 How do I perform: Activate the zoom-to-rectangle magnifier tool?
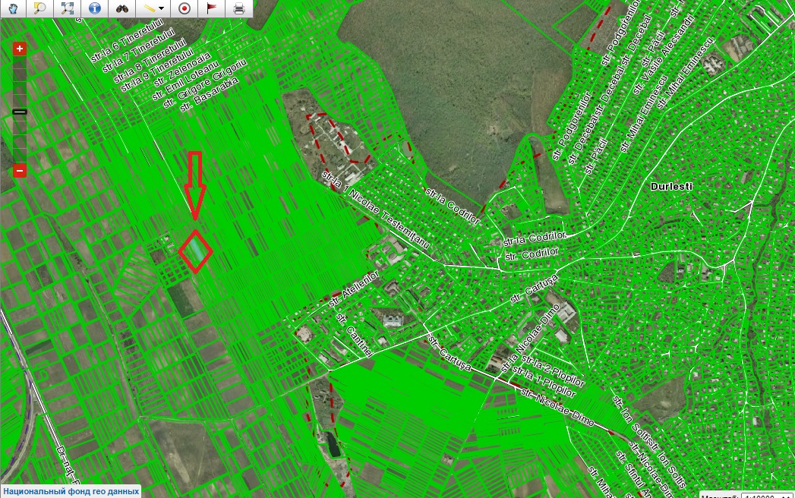click(x=39, y=9)
